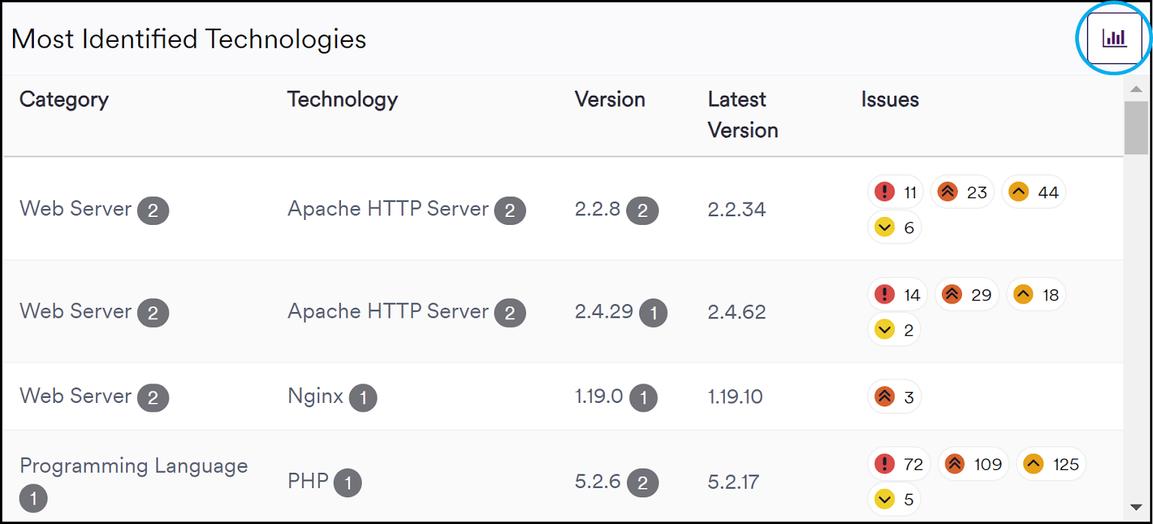Click the Web Server count badge
Screen dimensions: 1153x524
(x=153, y=210)
